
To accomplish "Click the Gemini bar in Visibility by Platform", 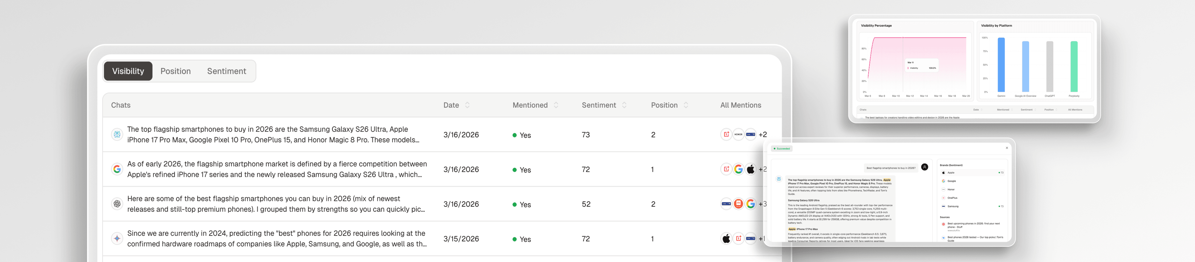I will click(x=1001, y=65).
